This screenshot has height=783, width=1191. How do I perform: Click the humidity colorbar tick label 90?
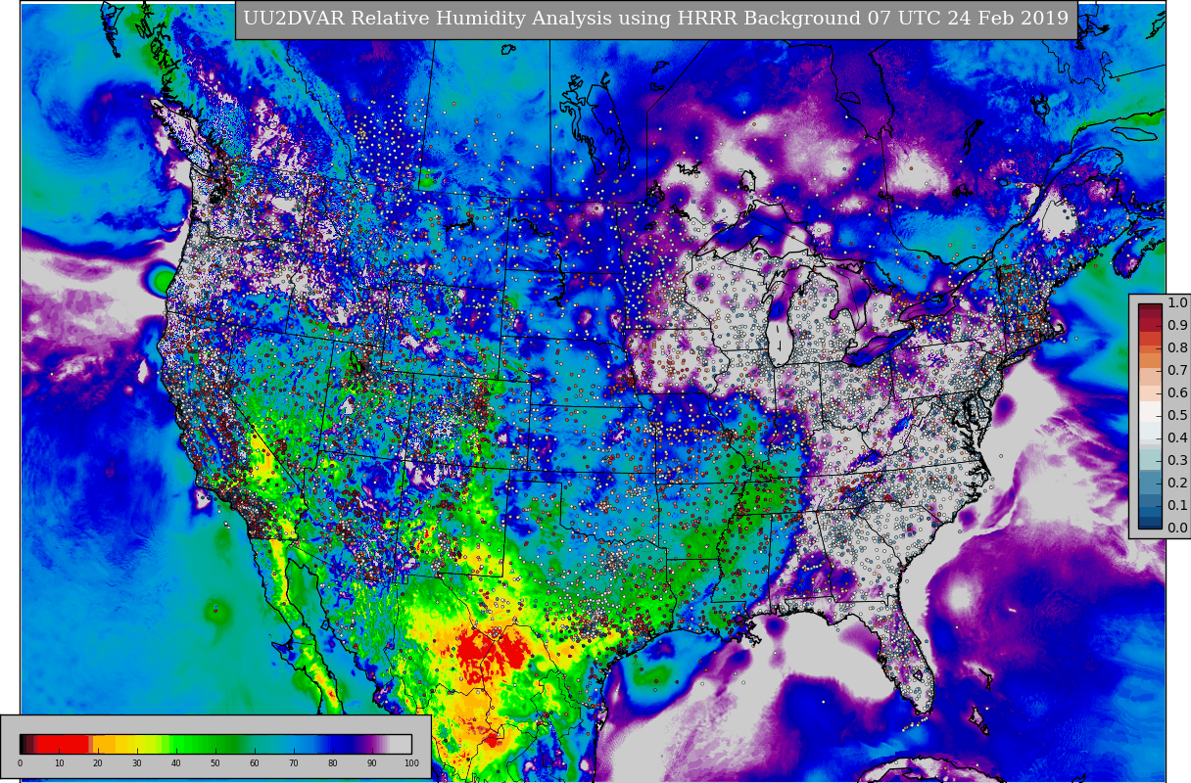pyautogui.click(x=372, y=763)
